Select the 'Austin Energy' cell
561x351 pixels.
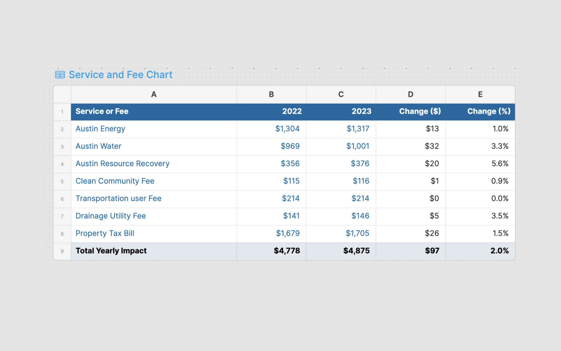coord(154,129)
